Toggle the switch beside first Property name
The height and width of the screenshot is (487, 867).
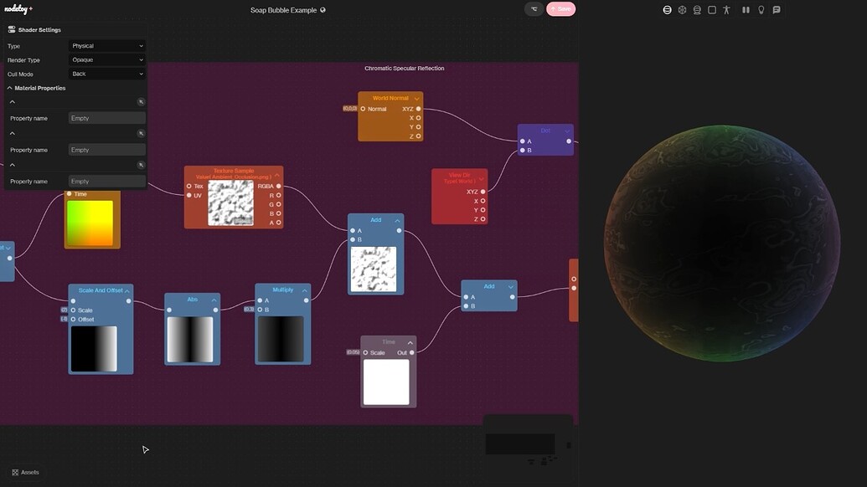click(140, 100)
